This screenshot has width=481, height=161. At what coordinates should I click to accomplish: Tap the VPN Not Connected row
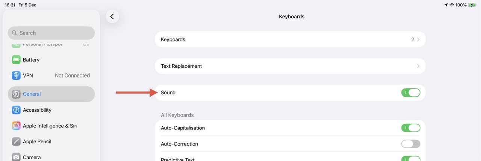tap(51, 76)
